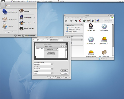Open the Font size dropdown
The width and height of the screenshot is (124, 99).
click(52, 73)
